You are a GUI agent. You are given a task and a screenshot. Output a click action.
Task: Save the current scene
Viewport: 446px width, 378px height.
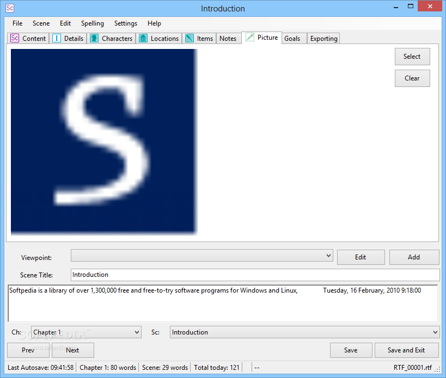(351, 350)
